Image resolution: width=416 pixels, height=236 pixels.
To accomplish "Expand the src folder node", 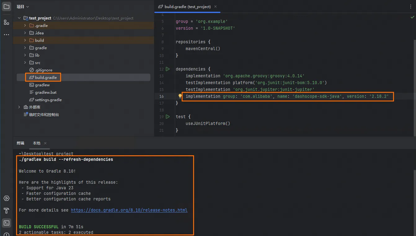I will tap(25, 62).
